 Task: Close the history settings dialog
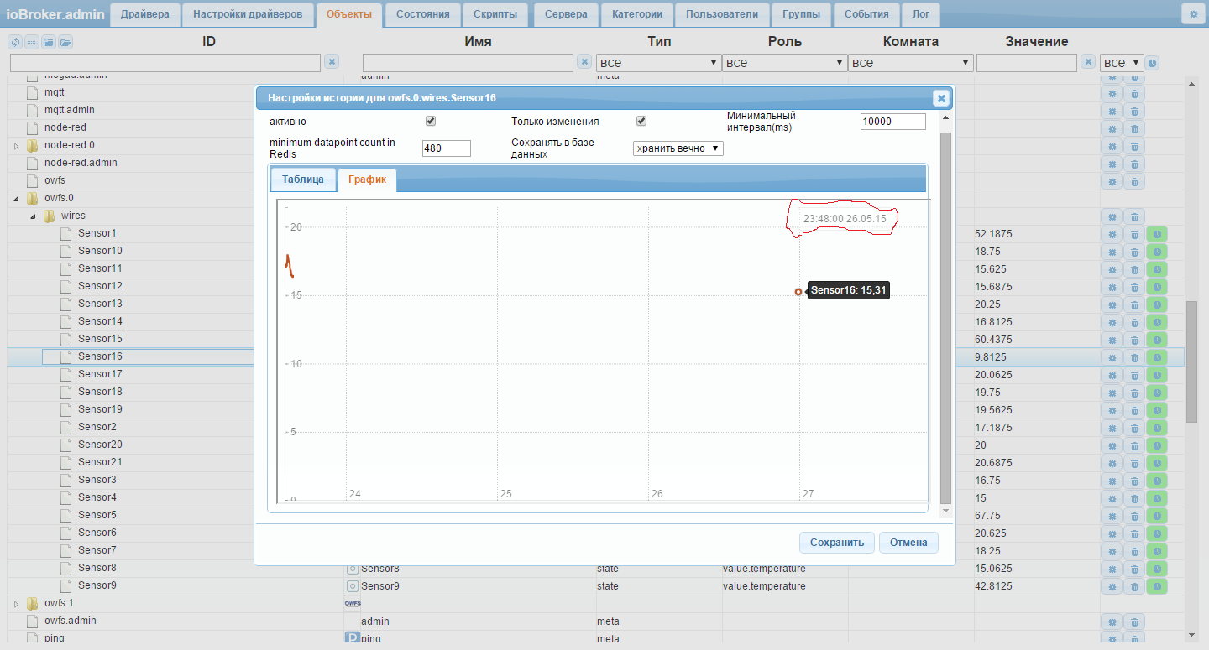coord(941,98)
